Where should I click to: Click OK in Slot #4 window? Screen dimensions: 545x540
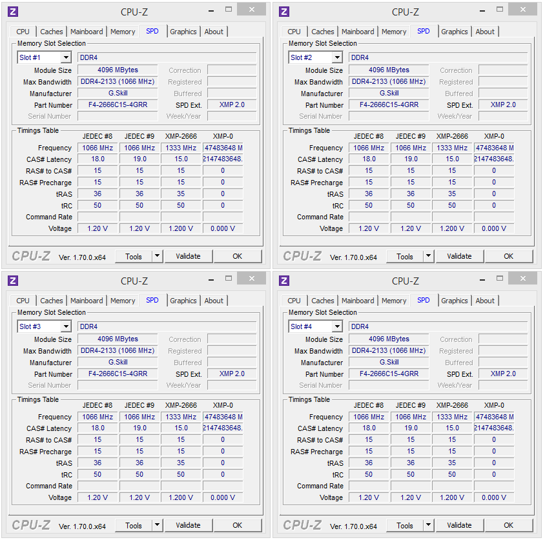tap(508, 525)
